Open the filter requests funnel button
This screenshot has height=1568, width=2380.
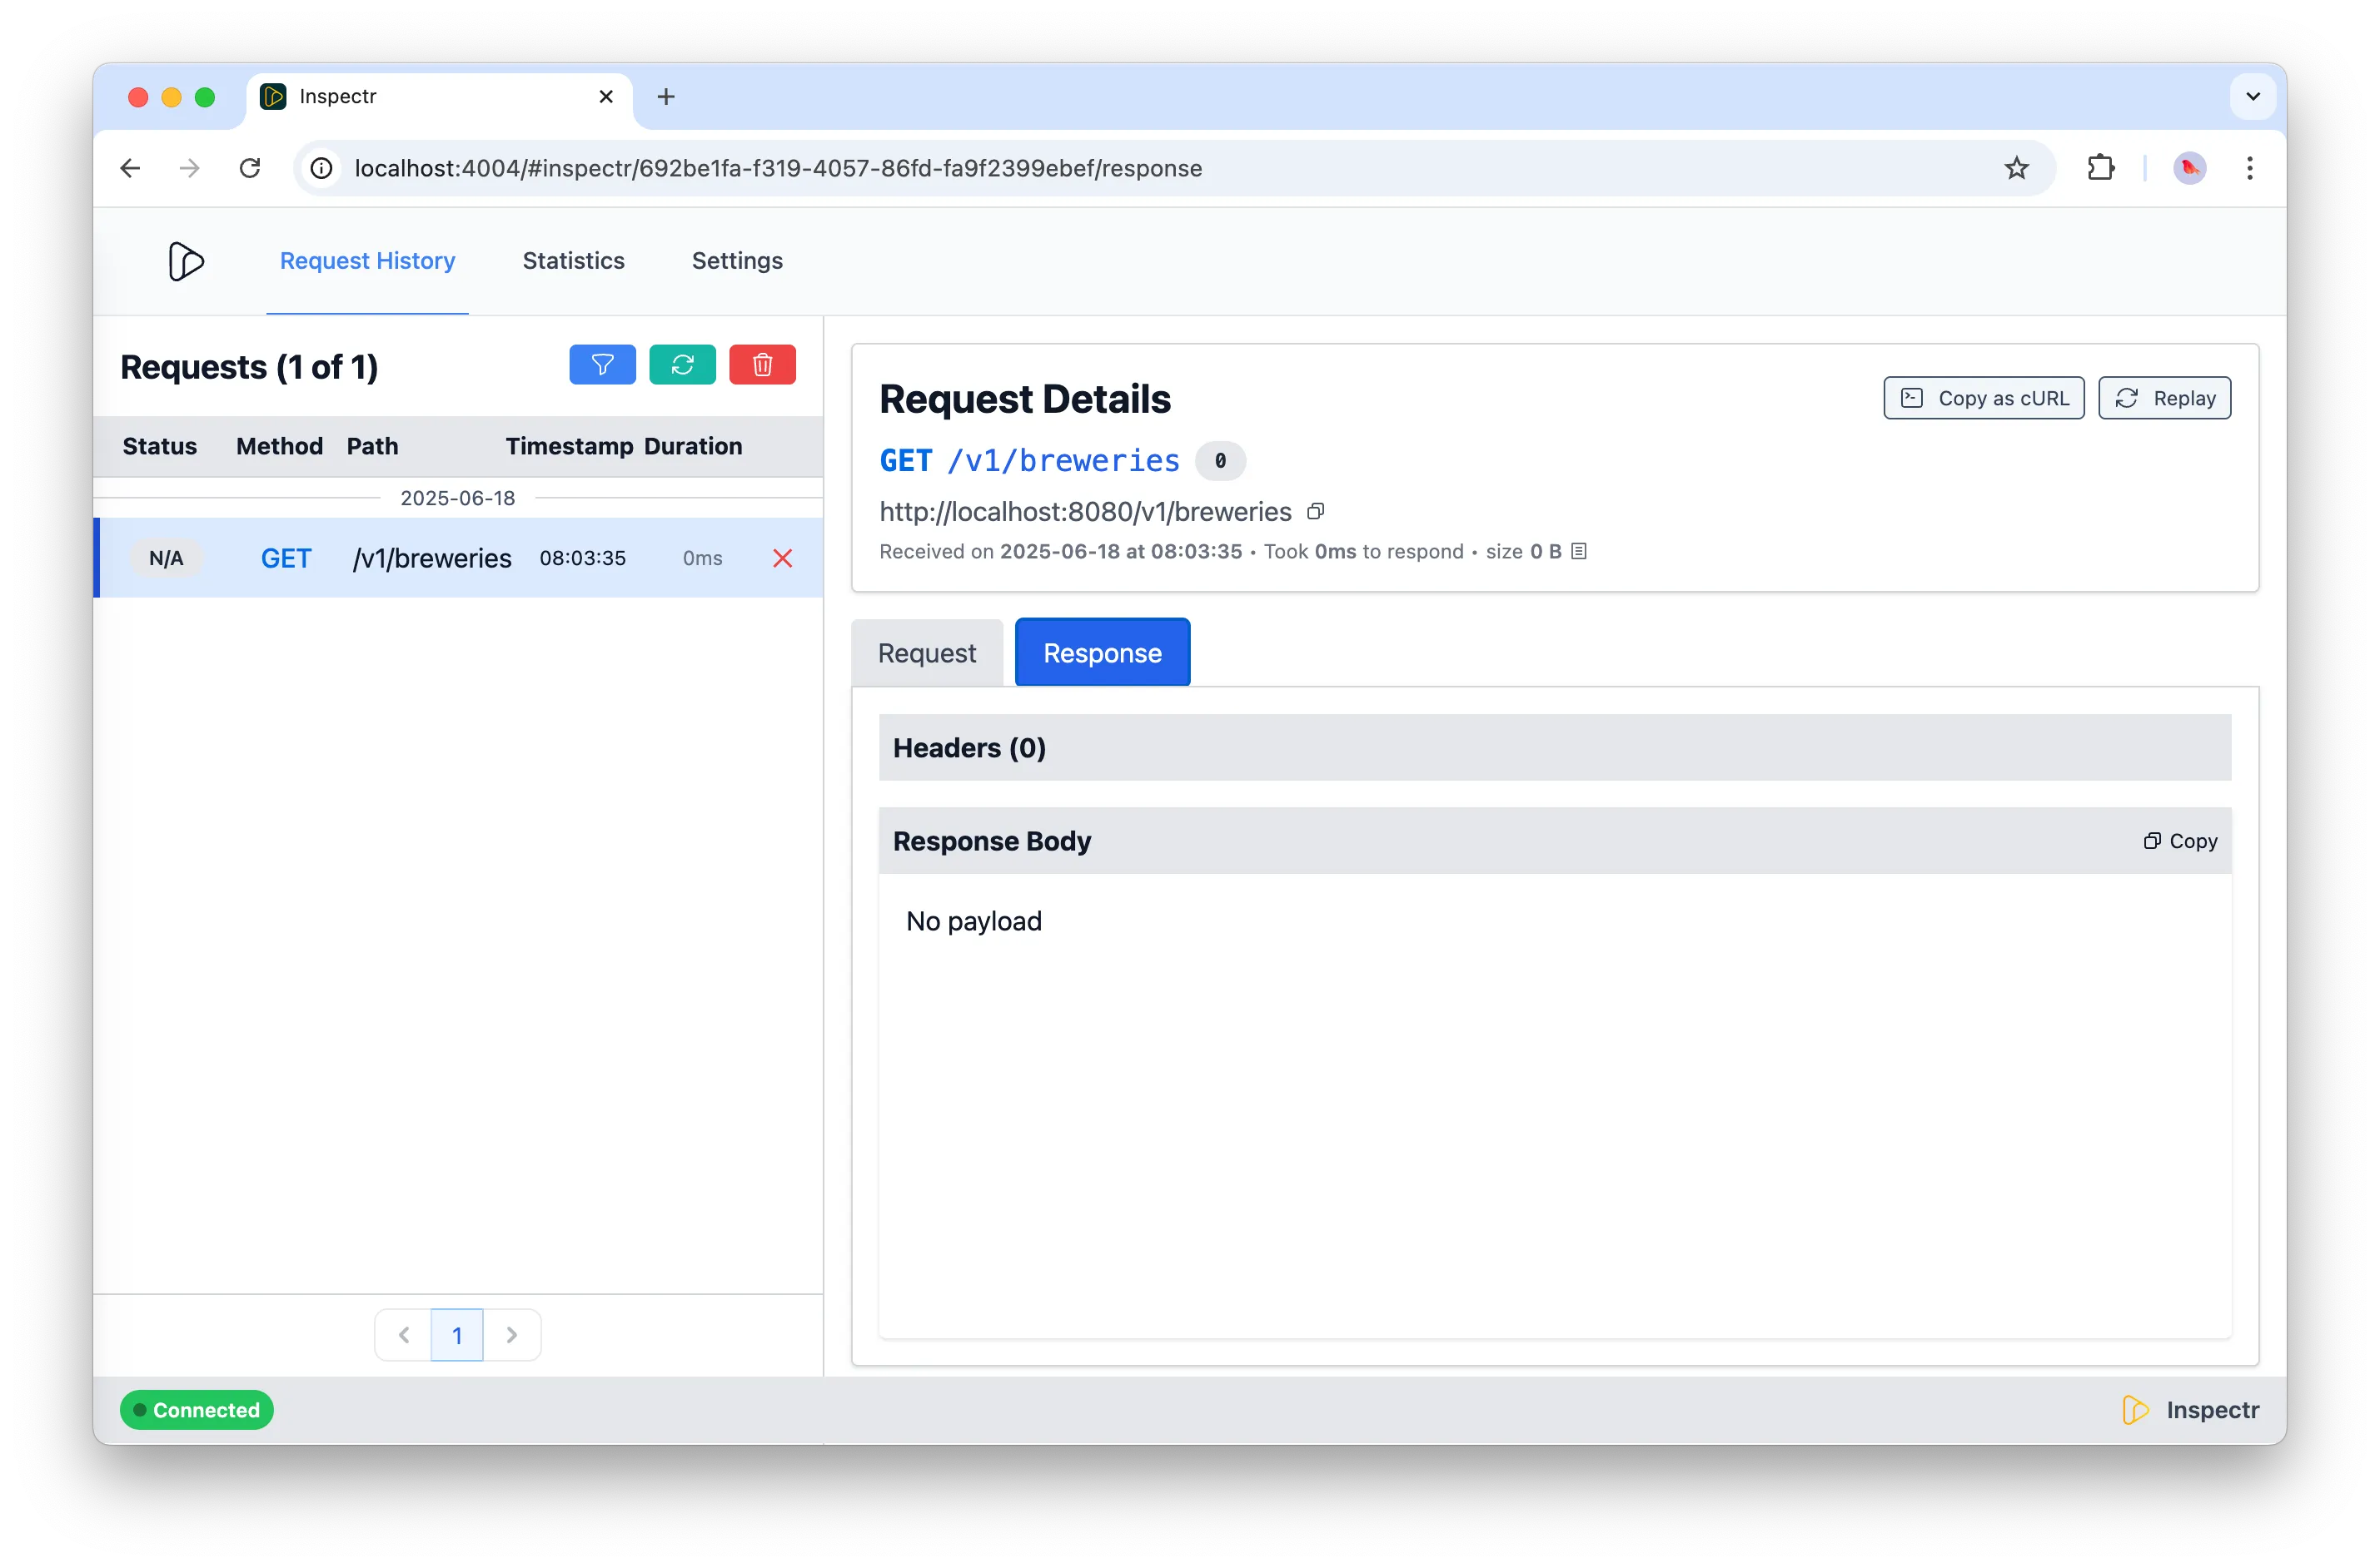tap(602, 365)
